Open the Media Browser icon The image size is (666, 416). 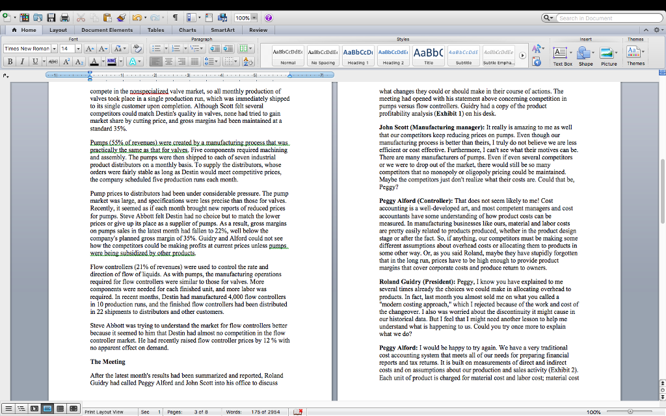coord(222,18)
